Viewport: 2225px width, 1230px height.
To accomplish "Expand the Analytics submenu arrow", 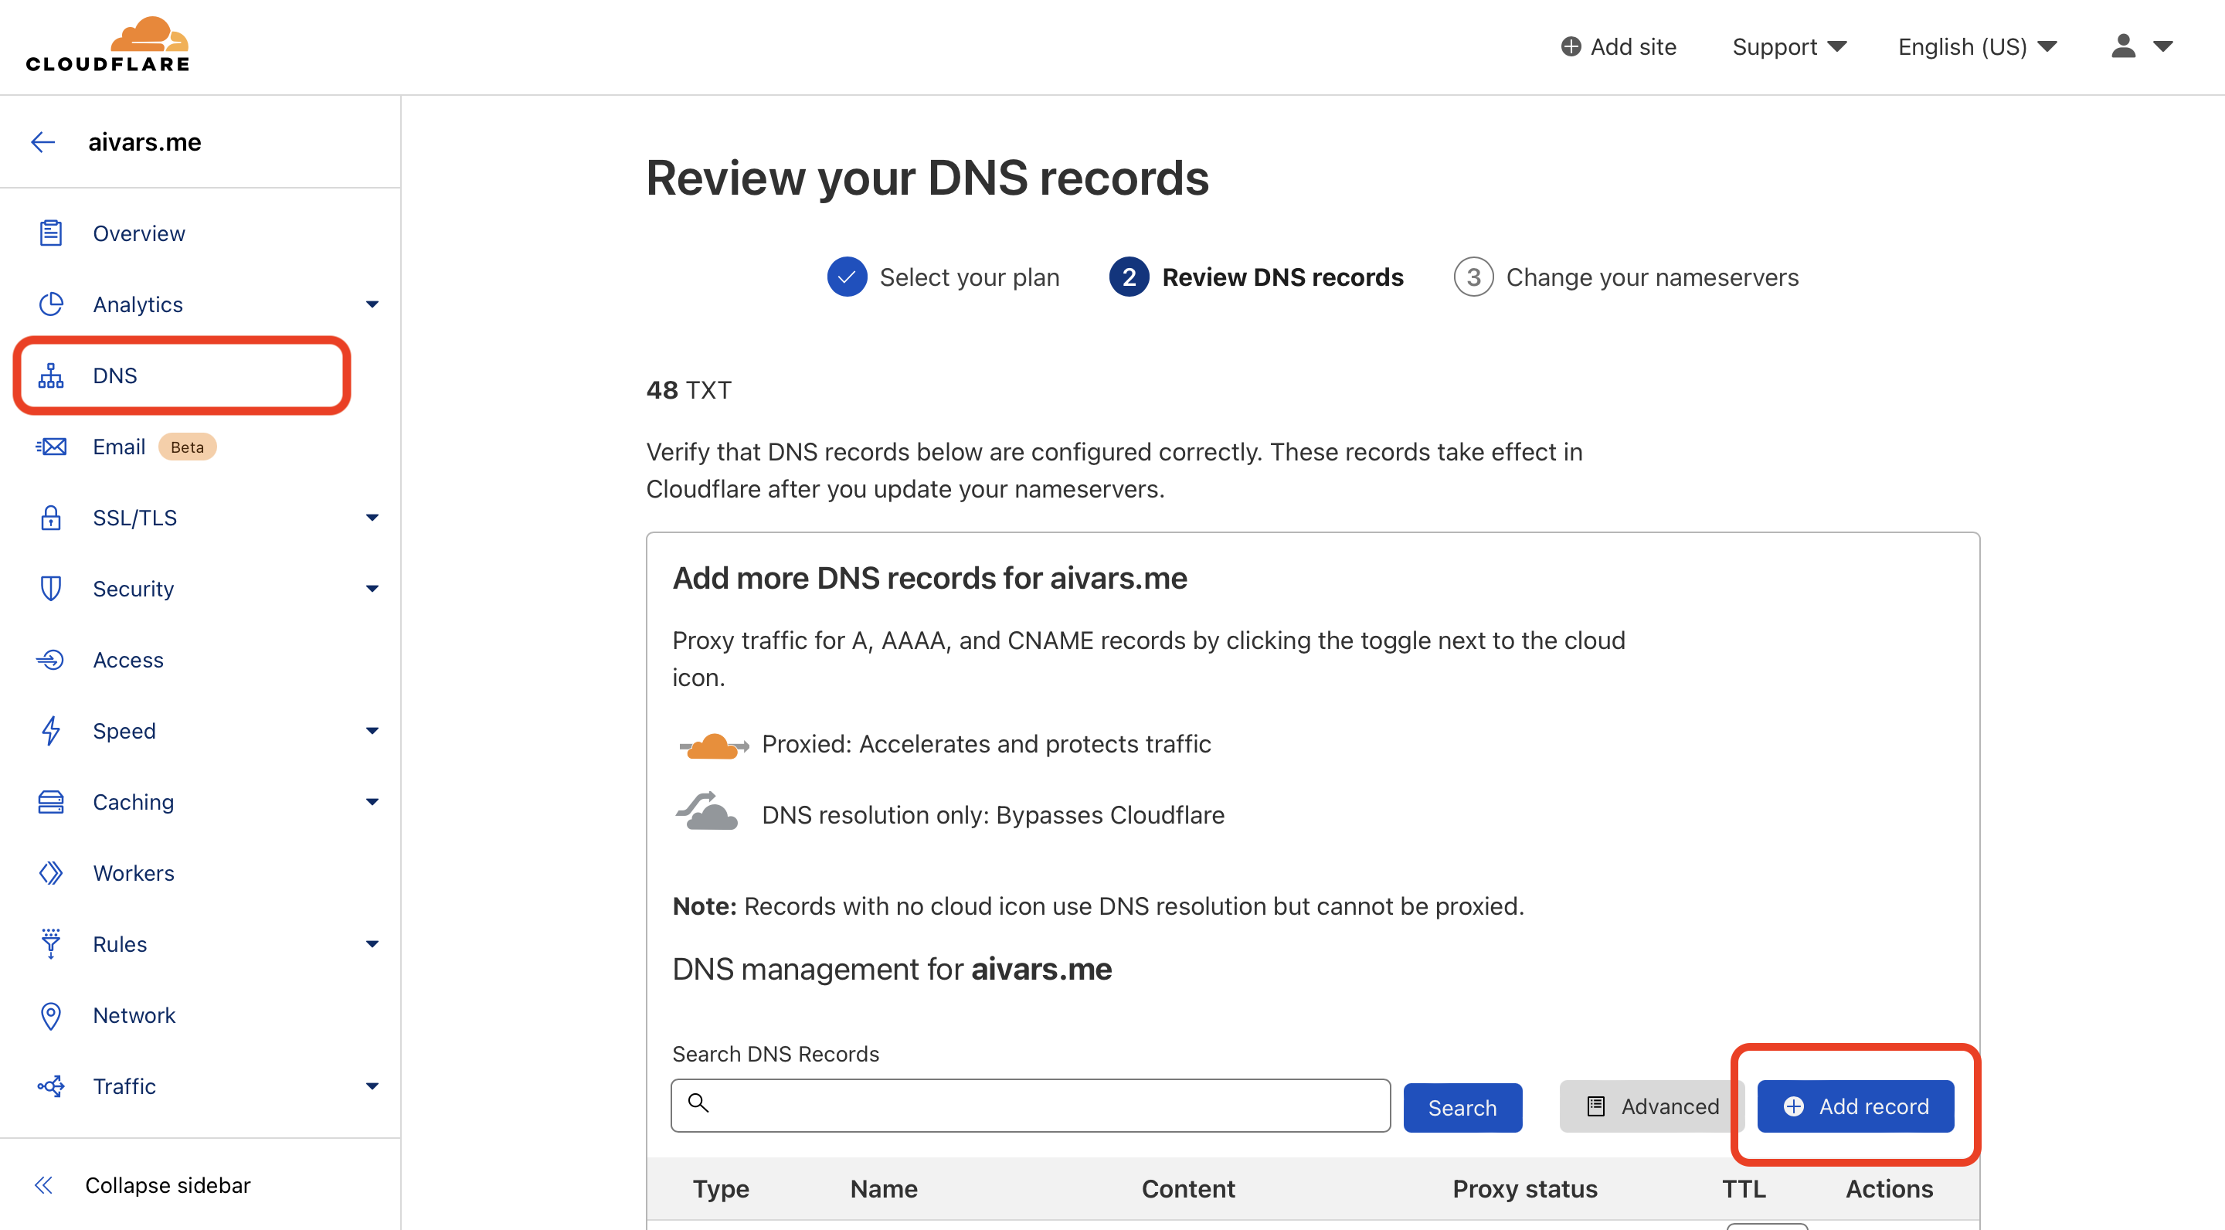I will click(x=372, y=304).
